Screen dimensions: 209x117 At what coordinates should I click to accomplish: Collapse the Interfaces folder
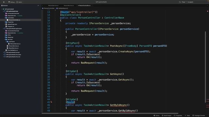[6, 42]
